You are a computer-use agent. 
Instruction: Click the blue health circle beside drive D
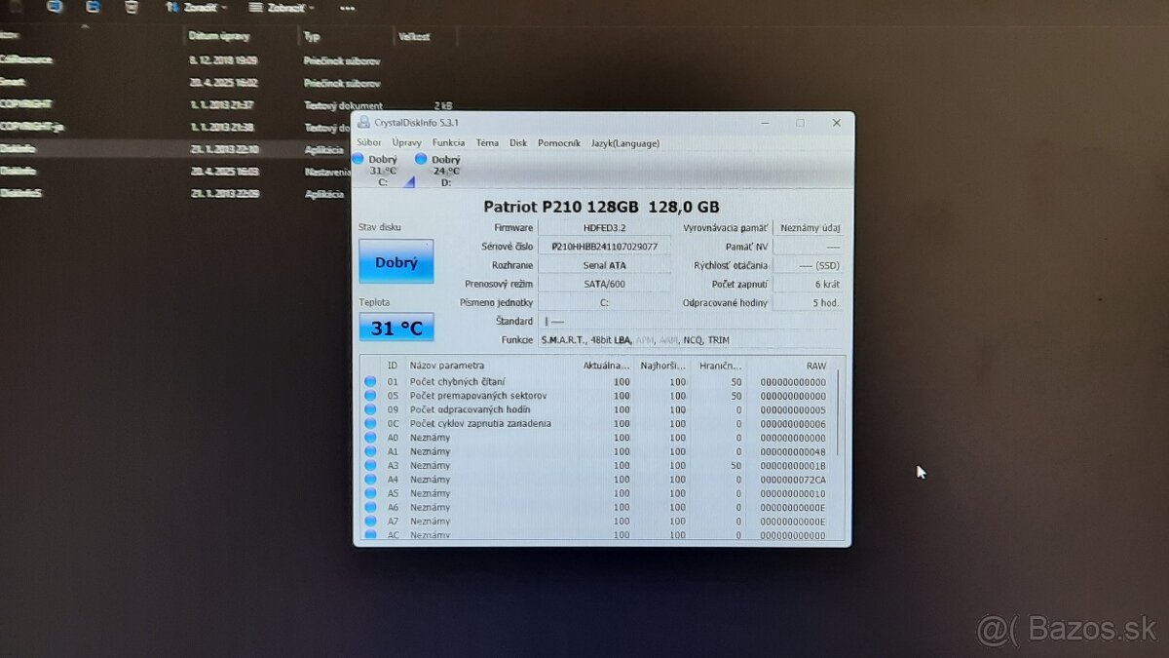(420, 157)
